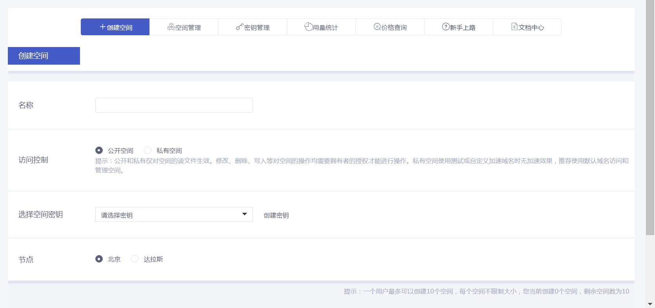The height and width of the screenshot is (308, 655).
Task: Open the 新手上路 tab
Action: (458, 27)
